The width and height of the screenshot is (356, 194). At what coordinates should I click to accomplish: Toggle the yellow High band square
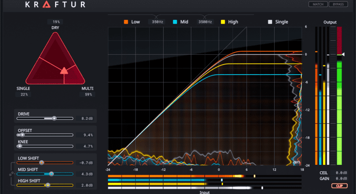[x=223, y=22]
